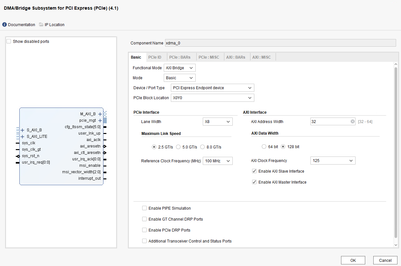The width and height of the screenshot is (401, 266).
Task: Open the Functional Mode dropdown
Action: coord(180,68)
